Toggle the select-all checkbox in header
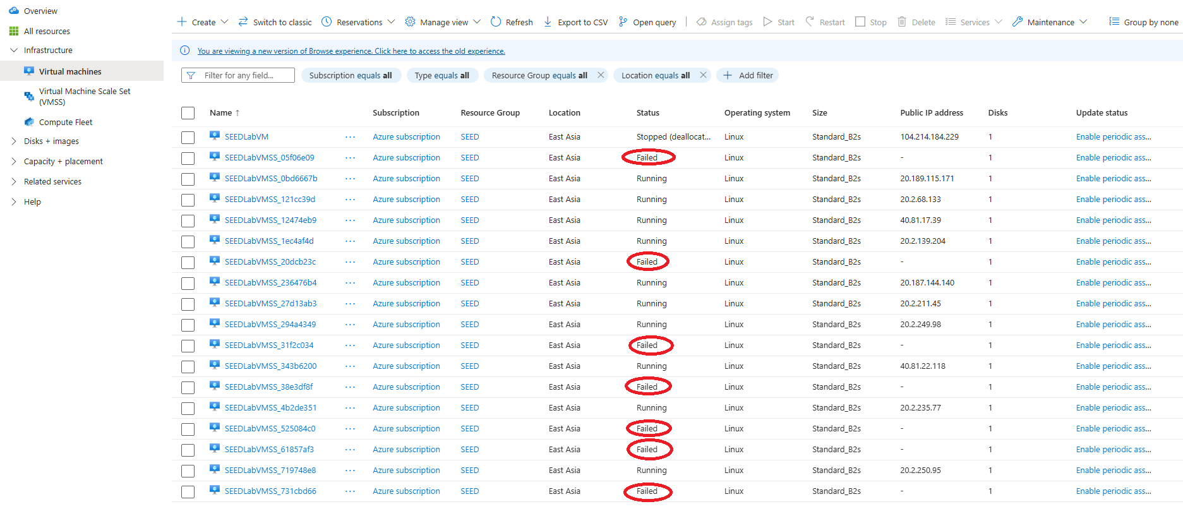 pyautogui.click(x=188, y=113)
